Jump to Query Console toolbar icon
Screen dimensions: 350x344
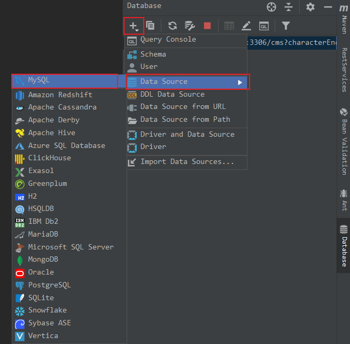point(263,26)
